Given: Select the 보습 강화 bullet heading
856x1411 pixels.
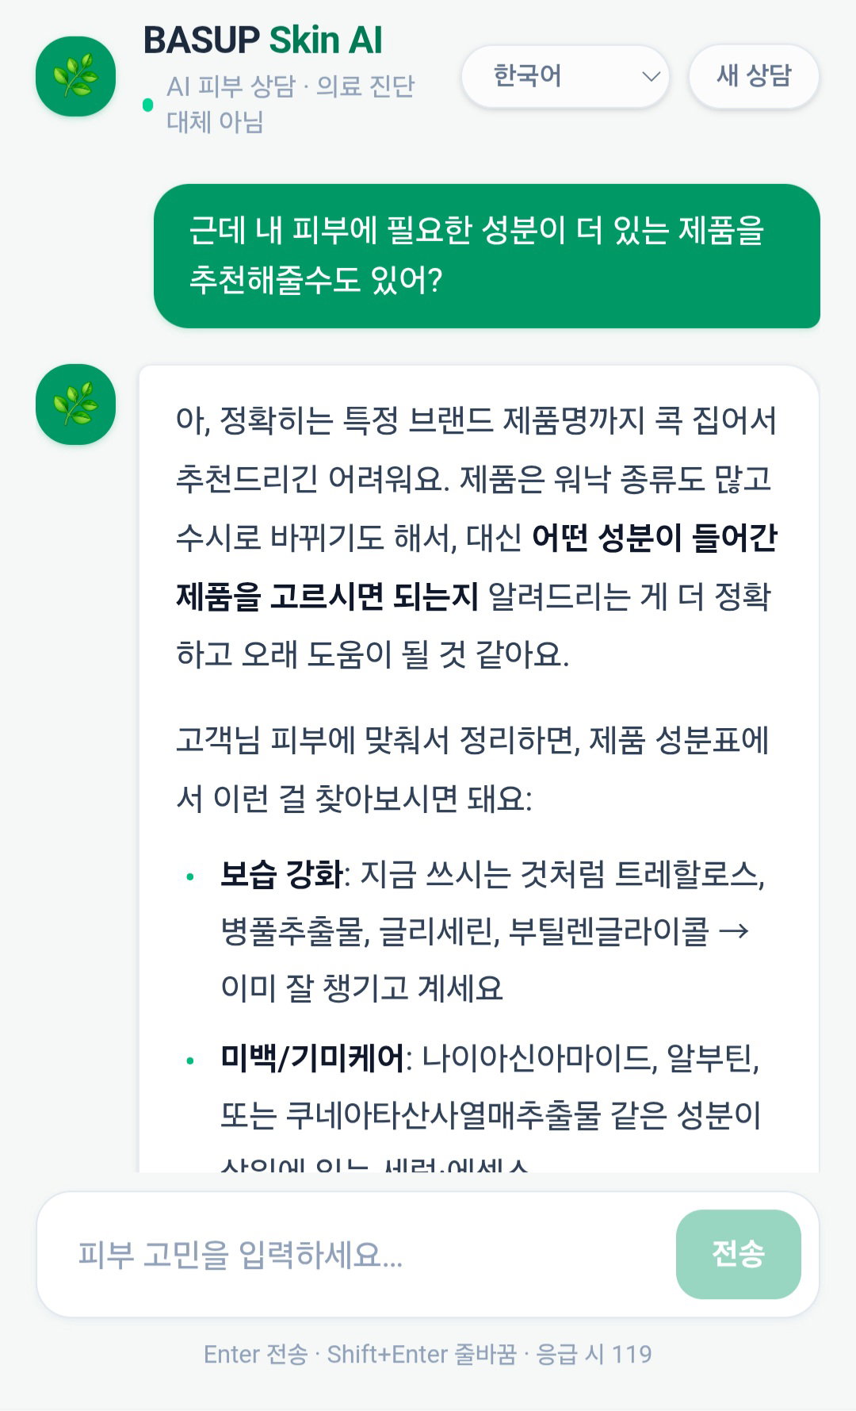Looking at the screenshot, I should (281, 874).
